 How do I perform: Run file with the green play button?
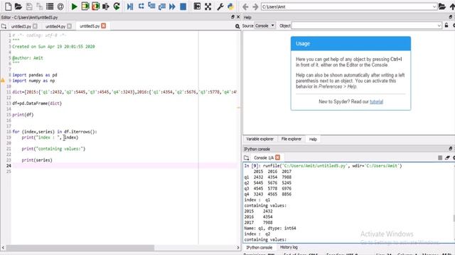(x=74, y=6)
